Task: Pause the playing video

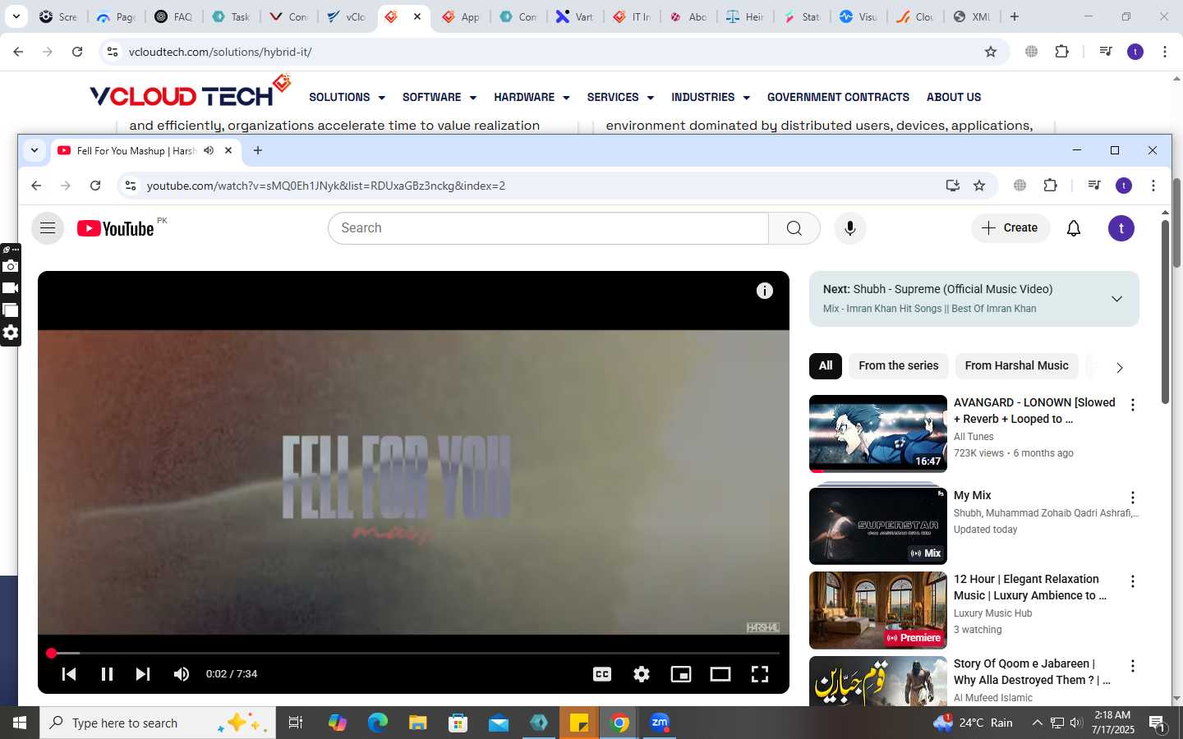Action: pyautogui.click(x=107, y=674)
